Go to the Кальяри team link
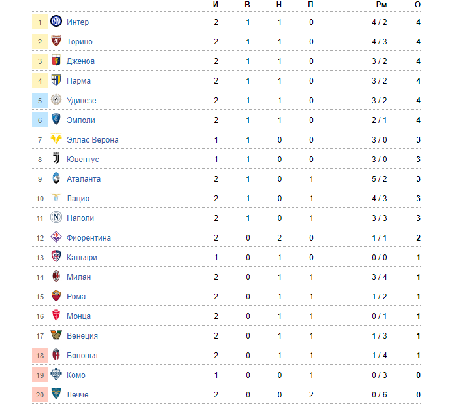This screenshot has height=404, width=454. (x=82, y=258)
